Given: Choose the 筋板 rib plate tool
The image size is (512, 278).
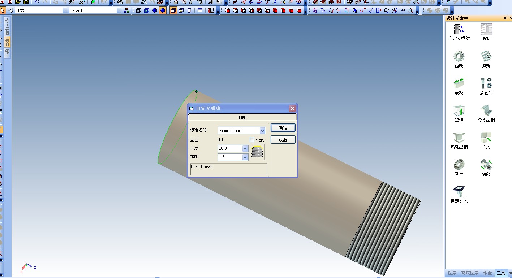Looking at the screenshot, I should pos(459,83).
